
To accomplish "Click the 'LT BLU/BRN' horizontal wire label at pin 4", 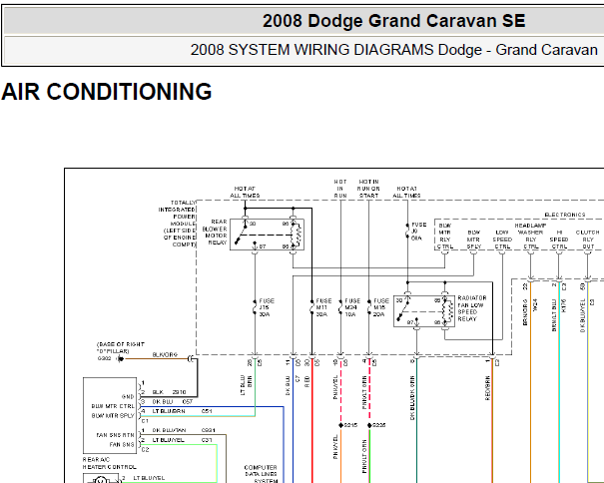I will point(169,411).
